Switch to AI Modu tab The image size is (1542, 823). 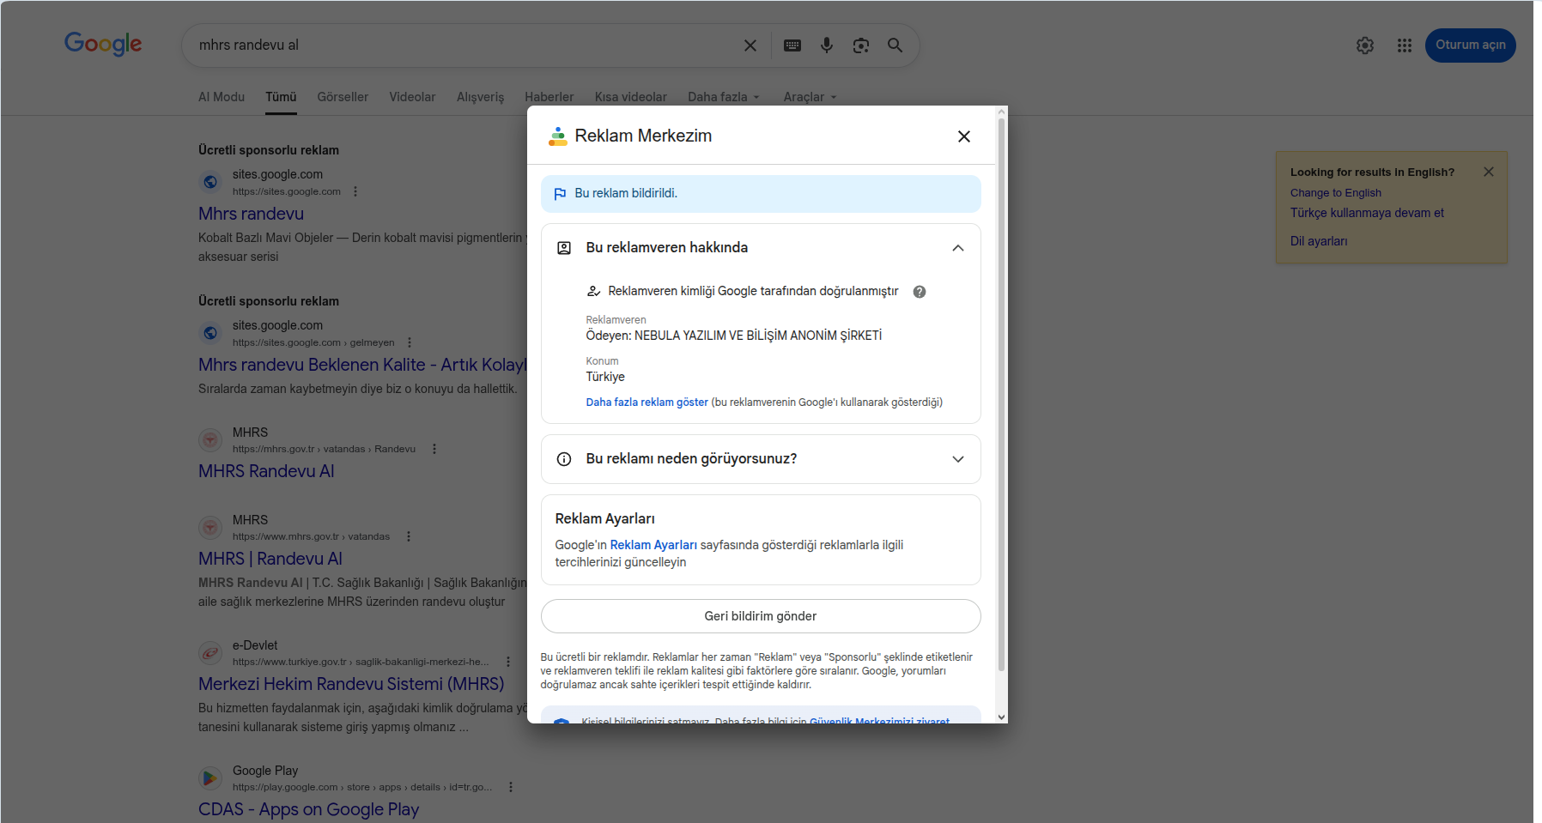[222, 97]
